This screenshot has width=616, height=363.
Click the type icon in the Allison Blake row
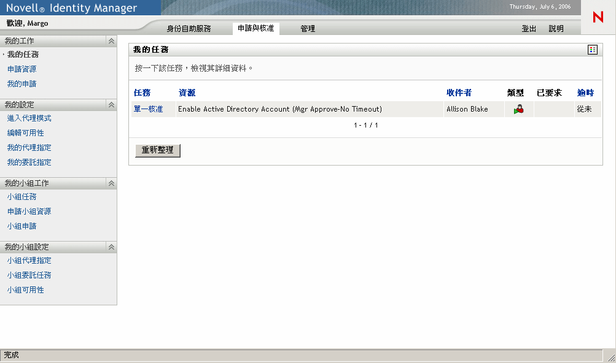pyautogui.click(x=518, y=109)
